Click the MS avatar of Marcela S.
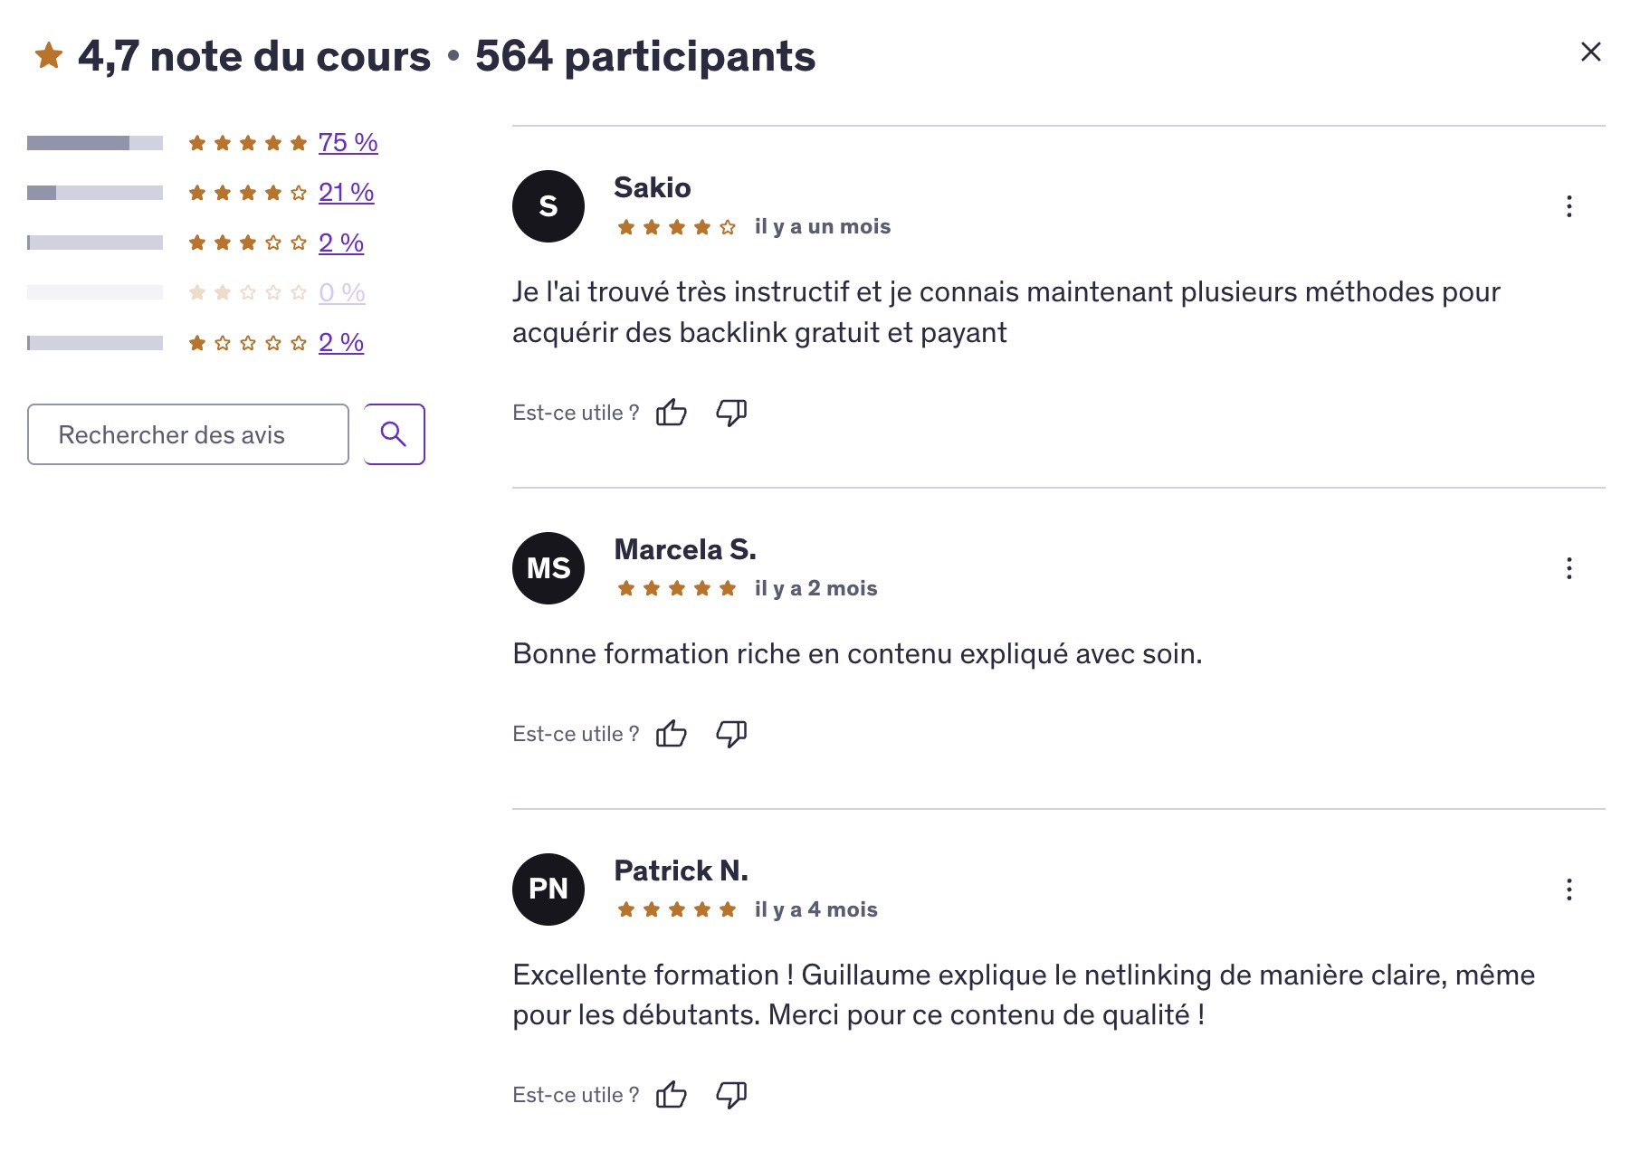This screenshot has width=1640, height=1151. (548, 567)
